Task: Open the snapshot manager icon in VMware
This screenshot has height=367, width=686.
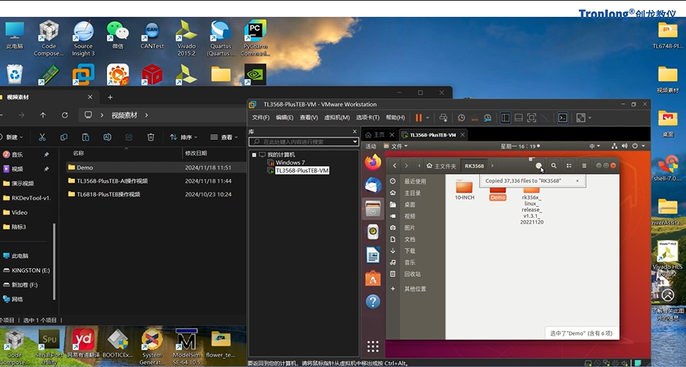Action: 487,117
